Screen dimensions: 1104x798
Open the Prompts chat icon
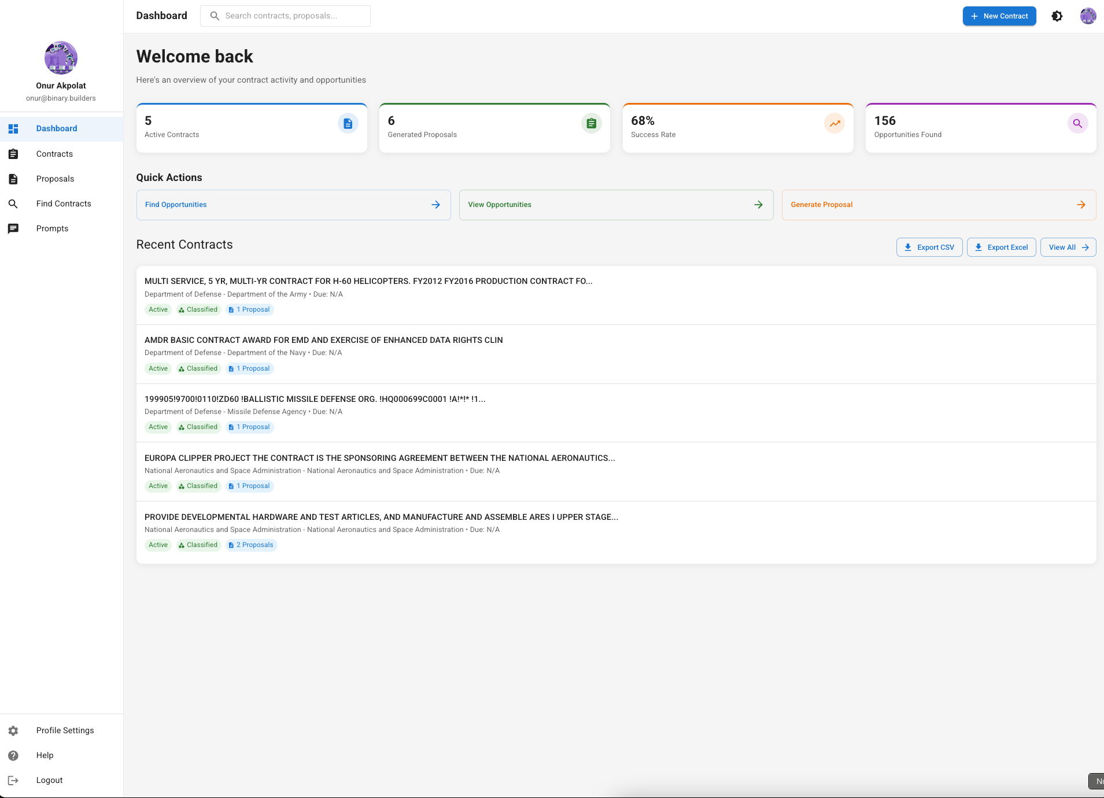13,228
